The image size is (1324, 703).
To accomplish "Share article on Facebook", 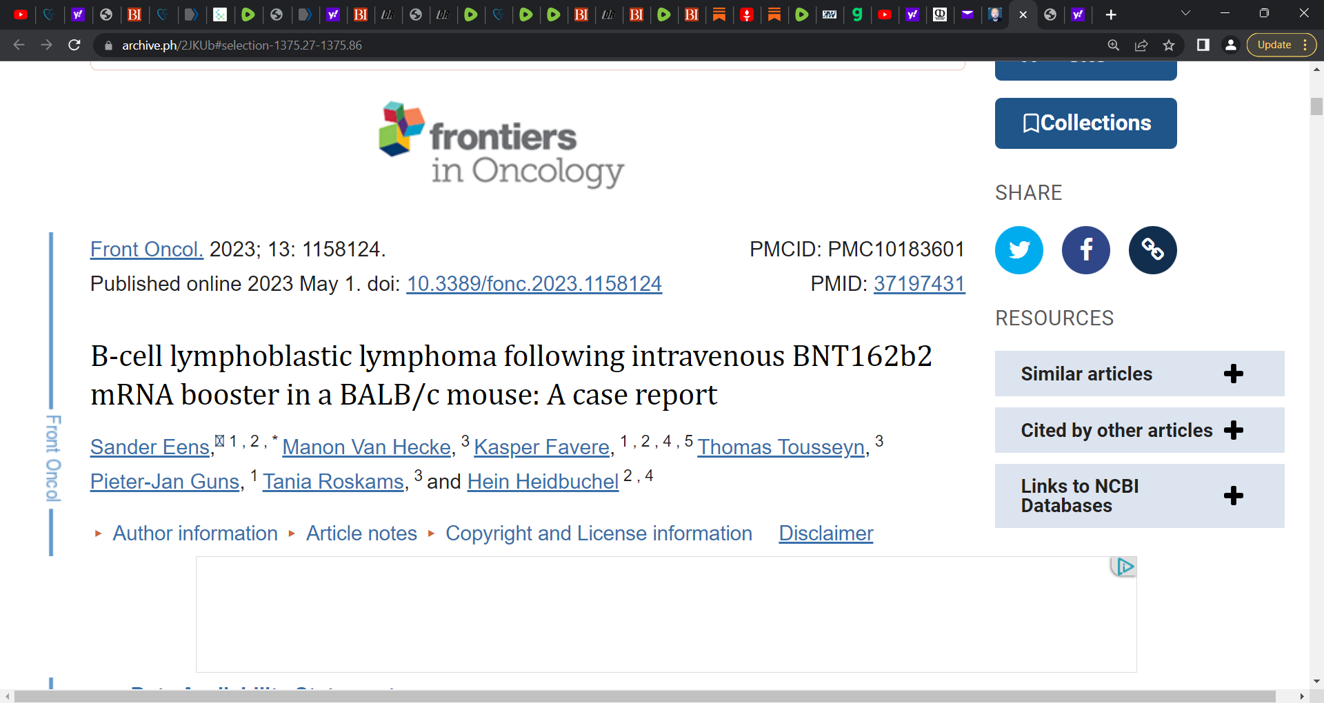I will (1085, 249).
